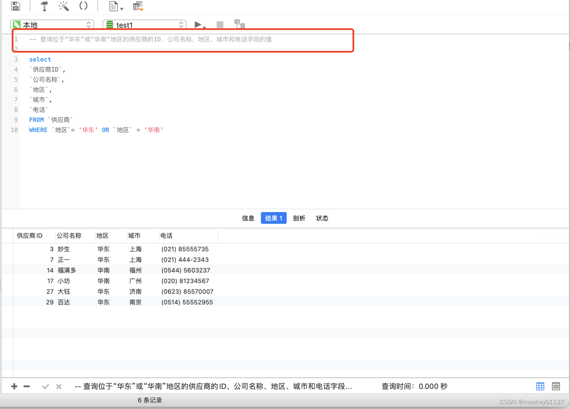Sort by the 供应商 ID column header
The height and width of the screenshot is (409, 570).
point(30,236)
